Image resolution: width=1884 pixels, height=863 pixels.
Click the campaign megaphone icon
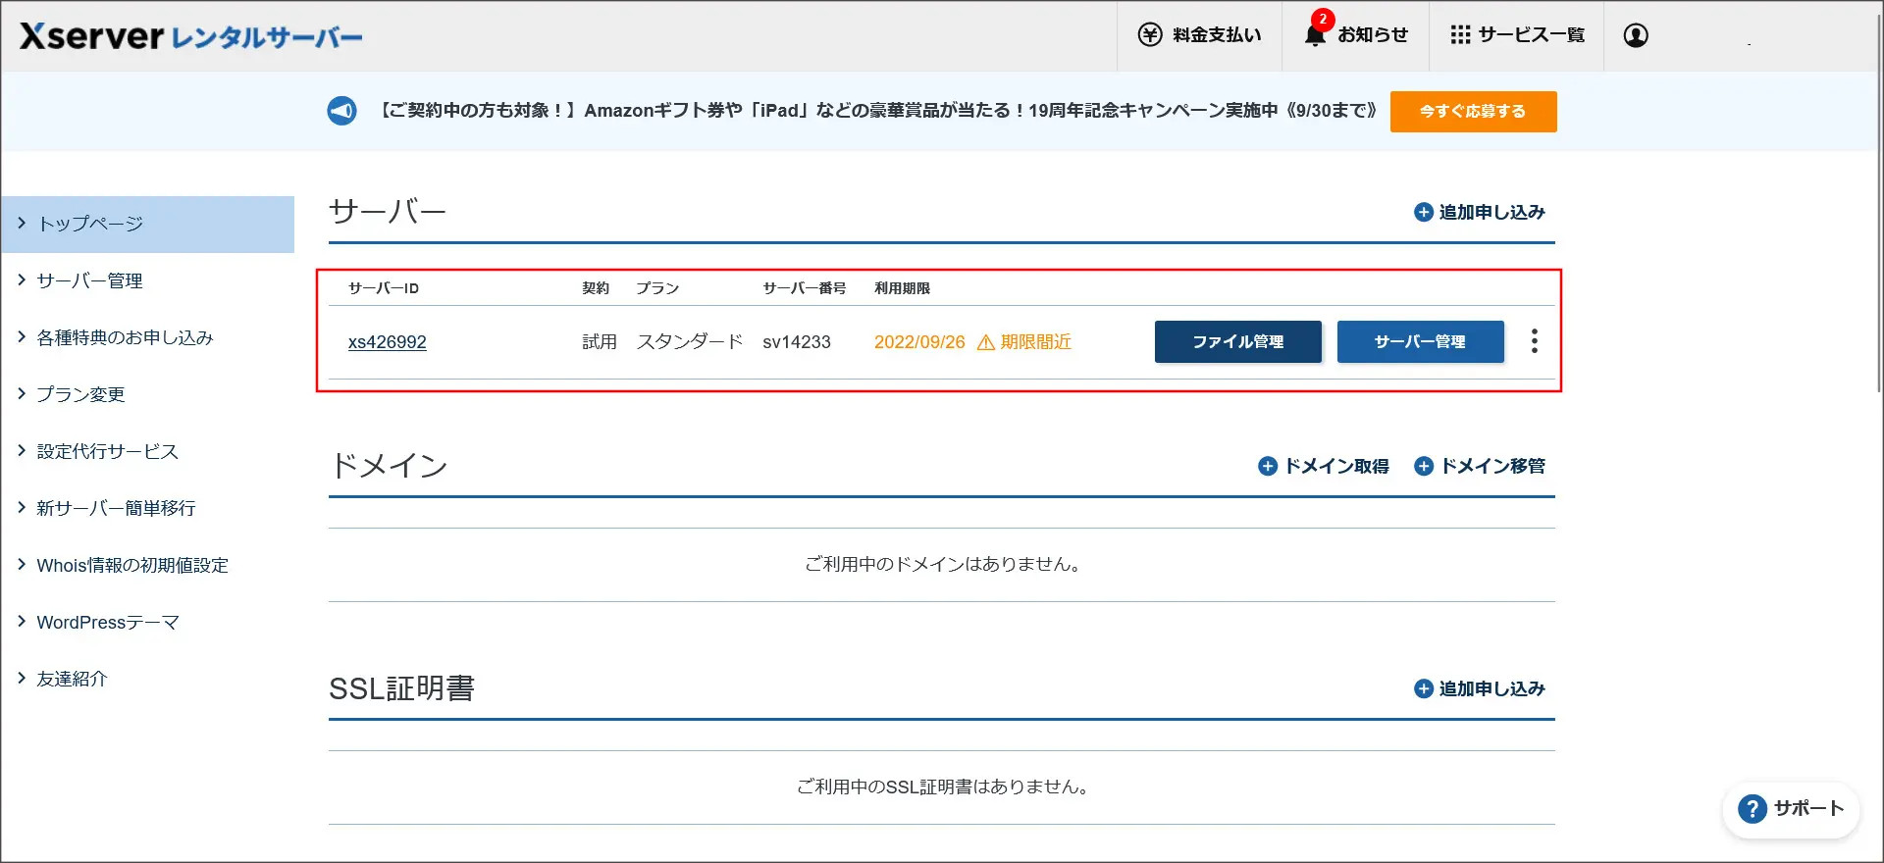click(x=341, y=111)
